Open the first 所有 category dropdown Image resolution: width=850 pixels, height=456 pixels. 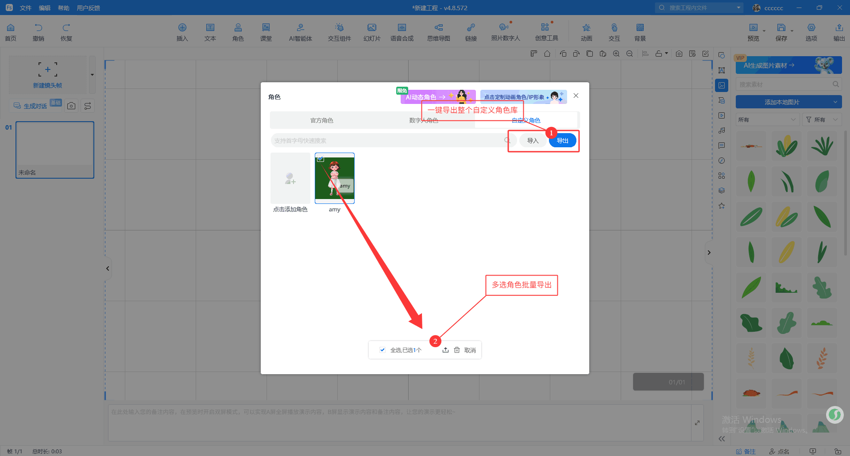coord(767,120)
